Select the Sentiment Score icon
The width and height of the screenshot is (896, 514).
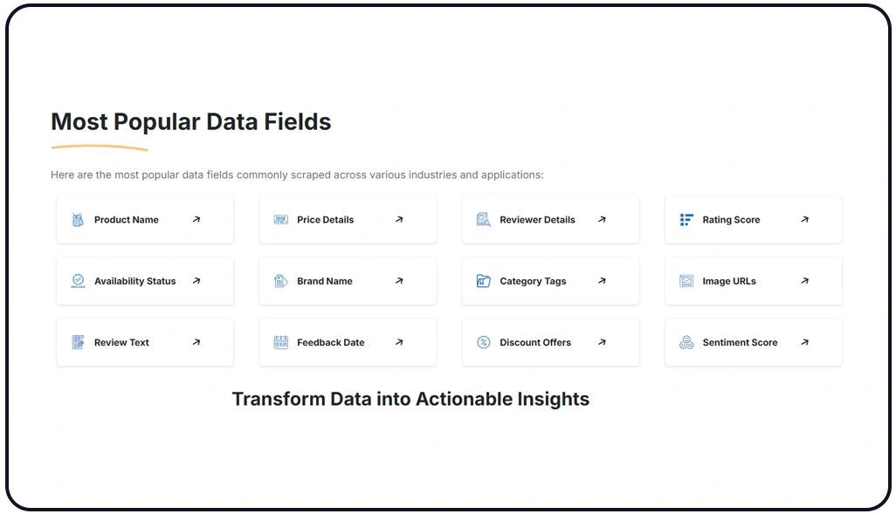coord(686,342)
